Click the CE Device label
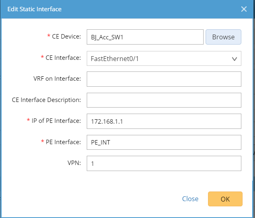The width and height of the screenshot is (255, 218). click(x=67, y=37)
